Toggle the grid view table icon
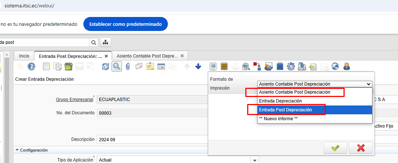This screenshot has height=163, width=398. (x=161, y=66)
